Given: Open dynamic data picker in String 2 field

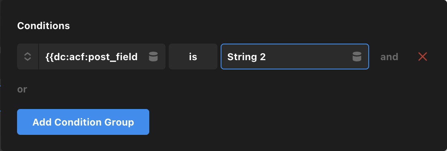Looking at the screenshot, I should [357, 57].
